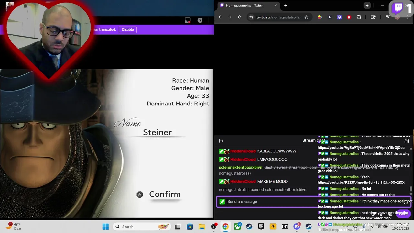Click the red hand blocker extension icon
The image size is (414, 233).
point(349,17)
